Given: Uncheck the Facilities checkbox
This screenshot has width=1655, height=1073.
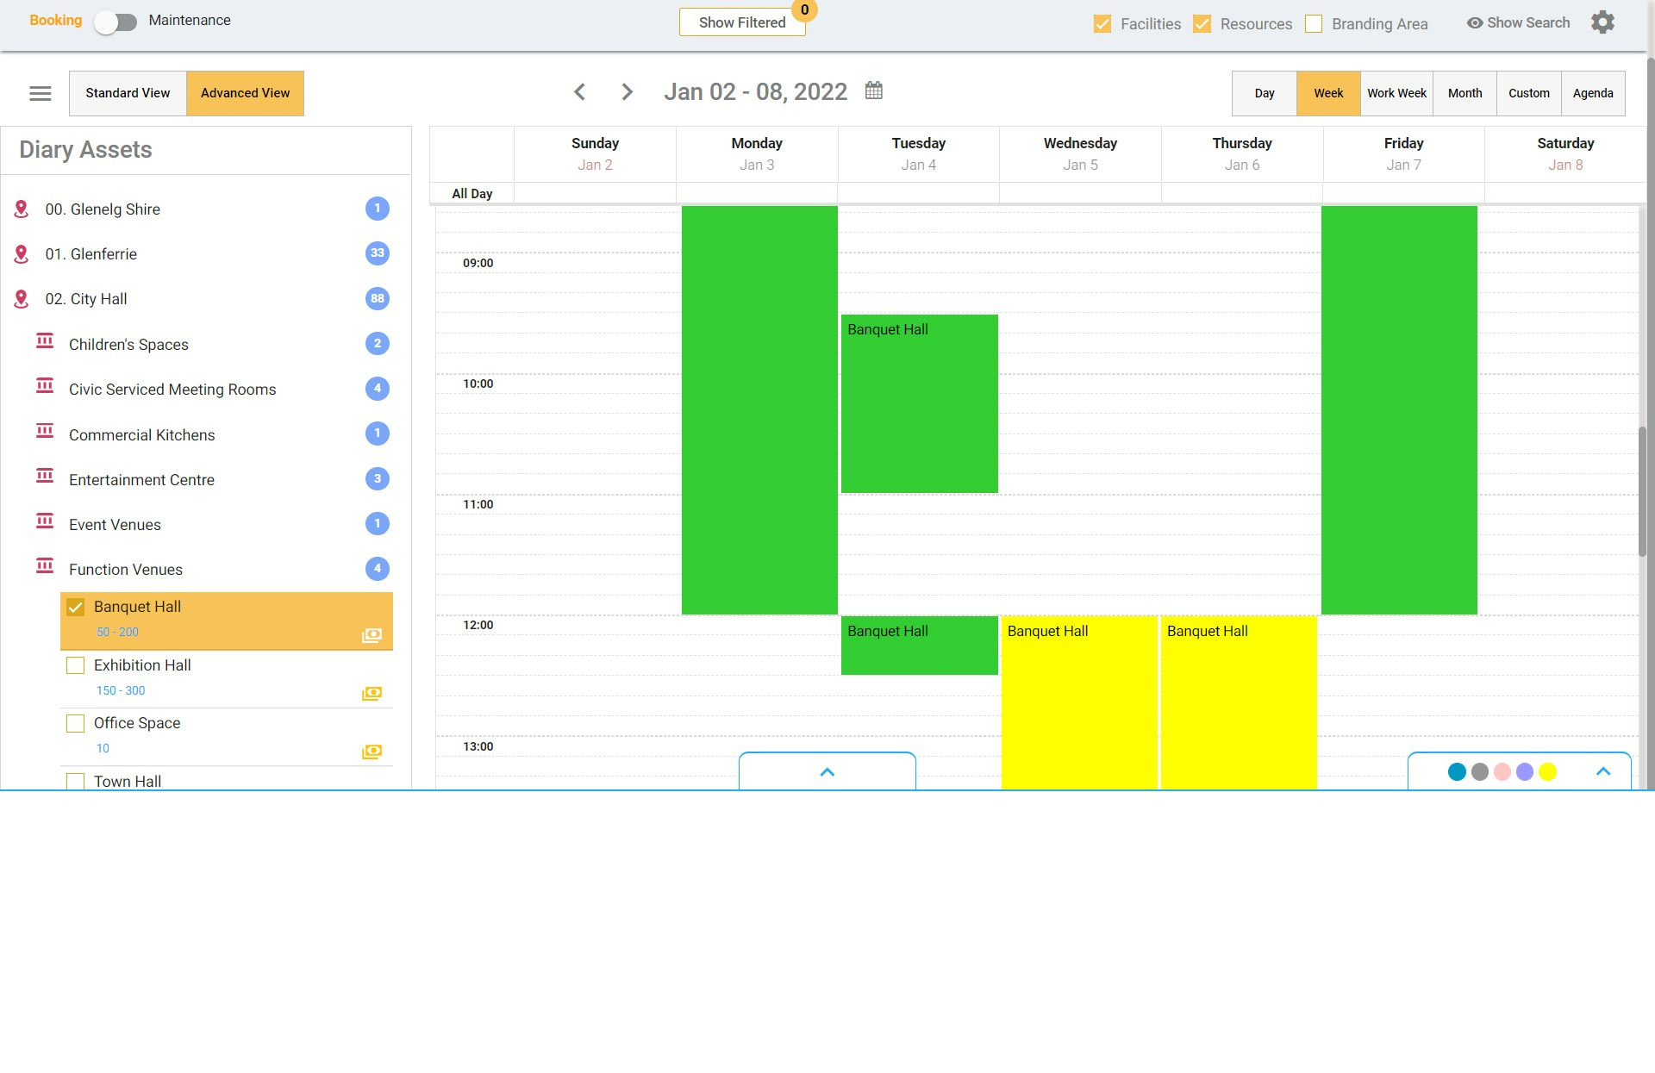Looking at the screenshot, I should (x=1102, y=24).
